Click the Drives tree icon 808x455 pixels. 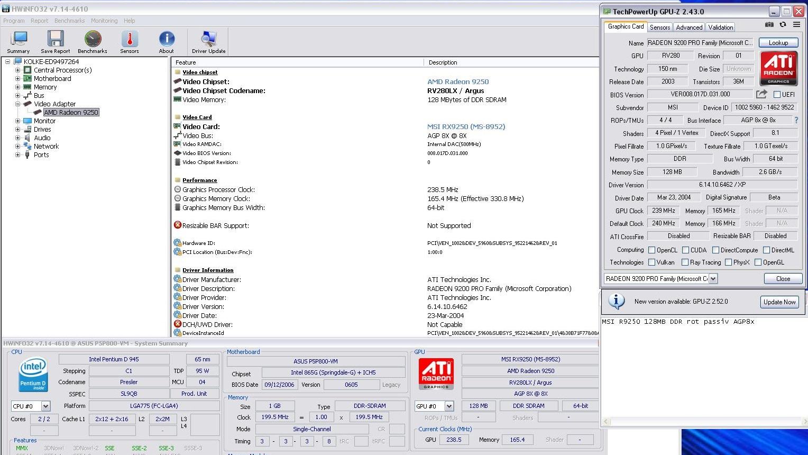click(27, 129)
